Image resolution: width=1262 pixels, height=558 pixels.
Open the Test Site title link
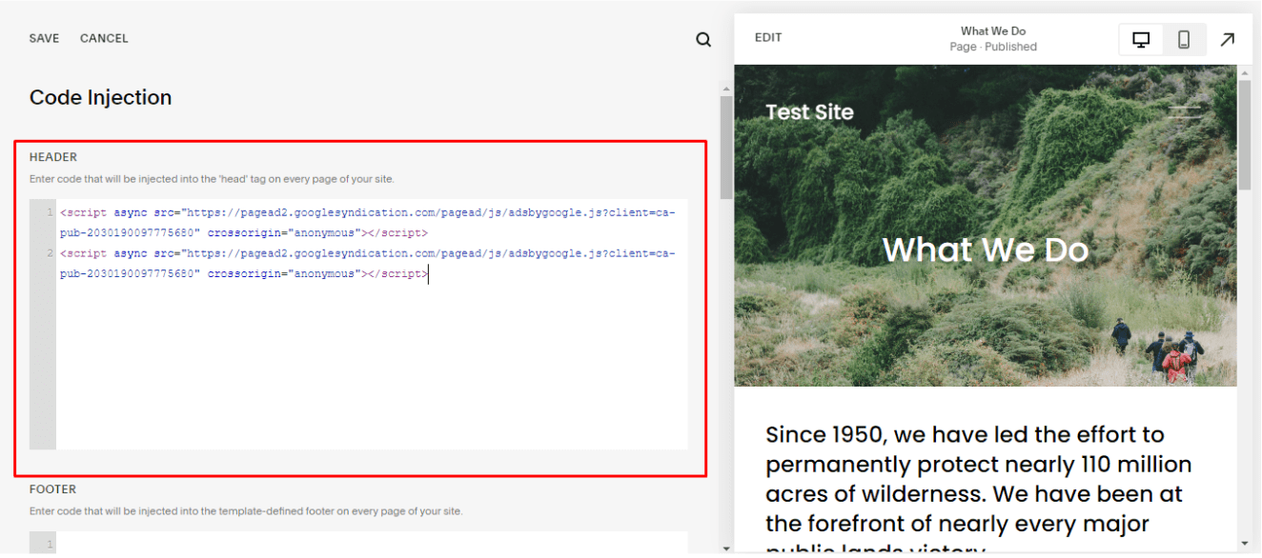coord(809,112)
